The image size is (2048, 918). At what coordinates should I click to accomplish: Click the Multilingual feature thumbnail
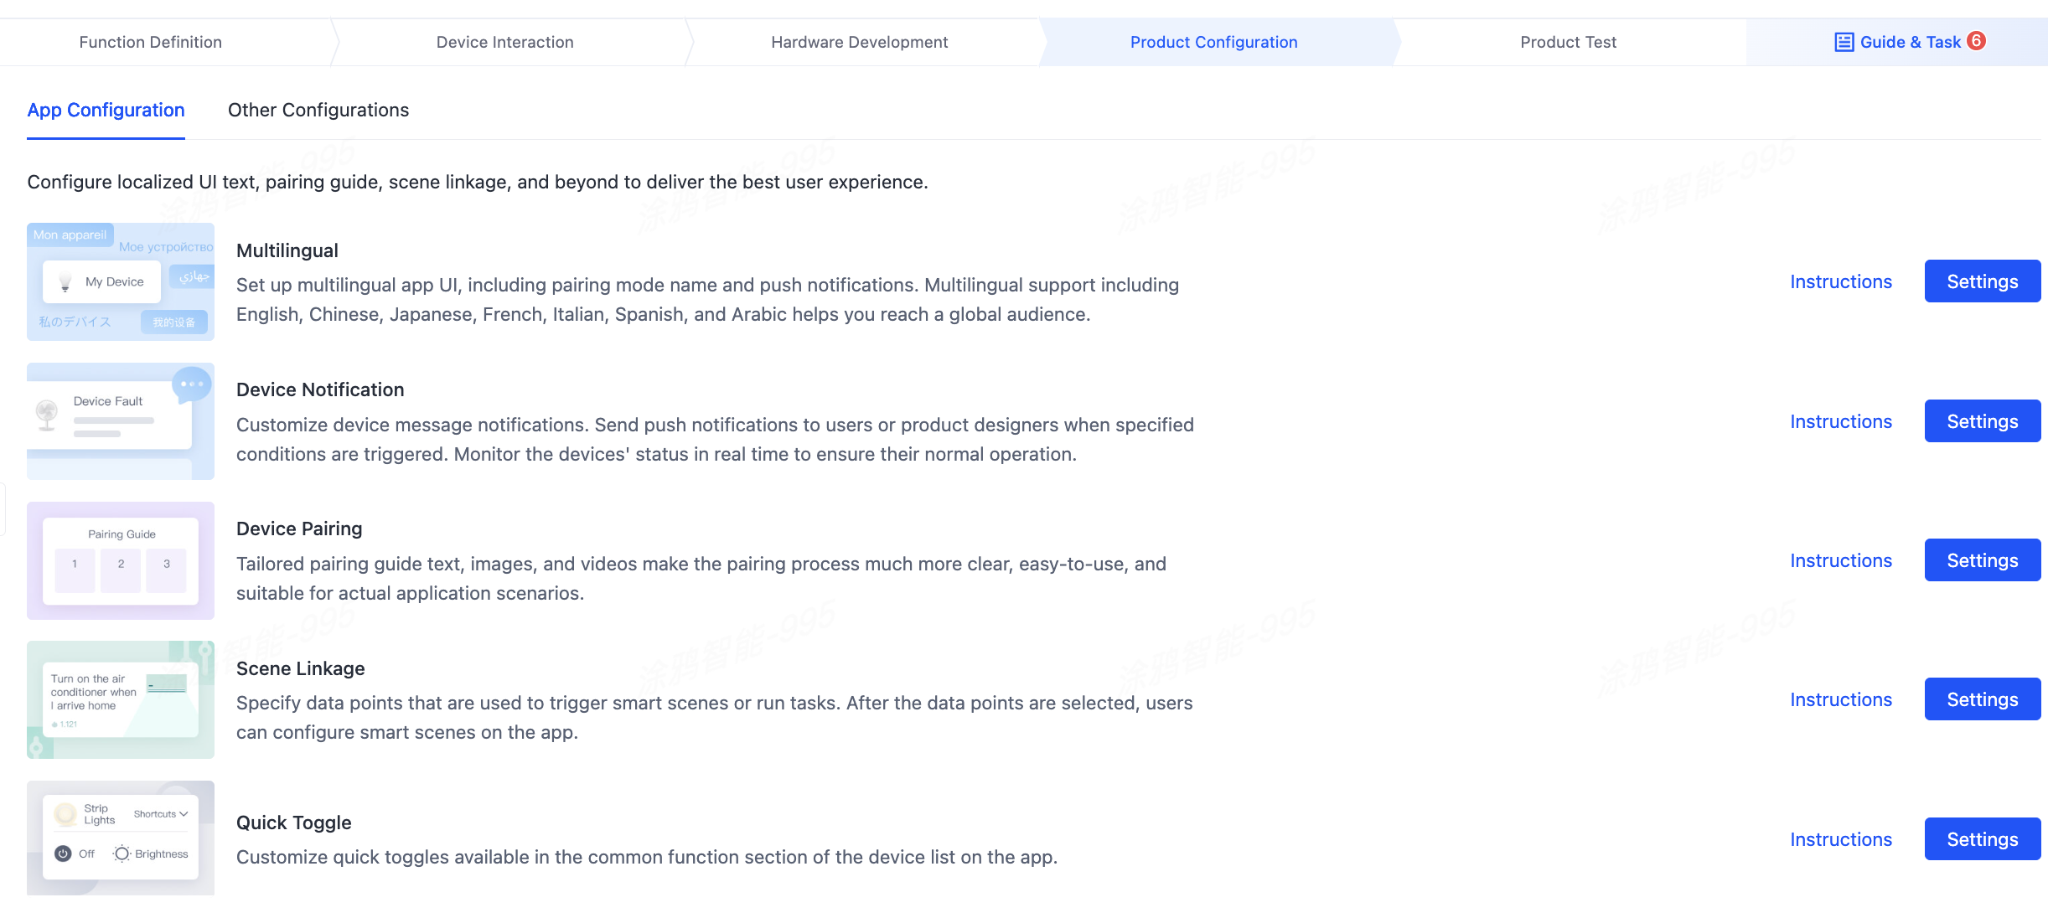[x=121, y=281]
